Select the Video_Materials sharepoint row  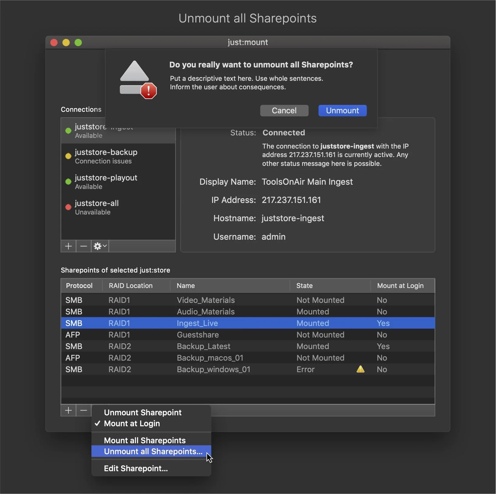[248, 300]
